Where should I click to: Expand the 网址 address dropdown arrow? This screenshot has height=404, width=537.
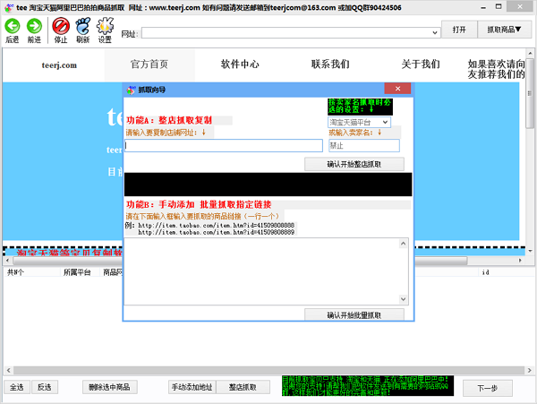(x=434, y=33)
